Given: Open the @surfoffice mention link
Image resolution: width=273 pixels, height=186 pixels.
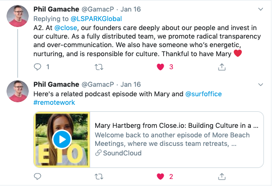Looking at the screenshot, I should tap(203, 94).
